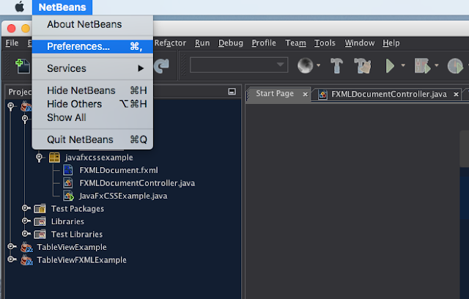This screenshot has width=469, height=299.
Task: Expand the Test Packages node
Action: 26,208
